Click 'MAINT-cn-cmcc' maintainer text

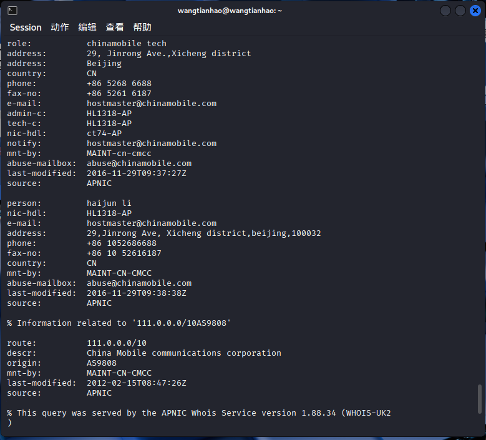(119, 153)
